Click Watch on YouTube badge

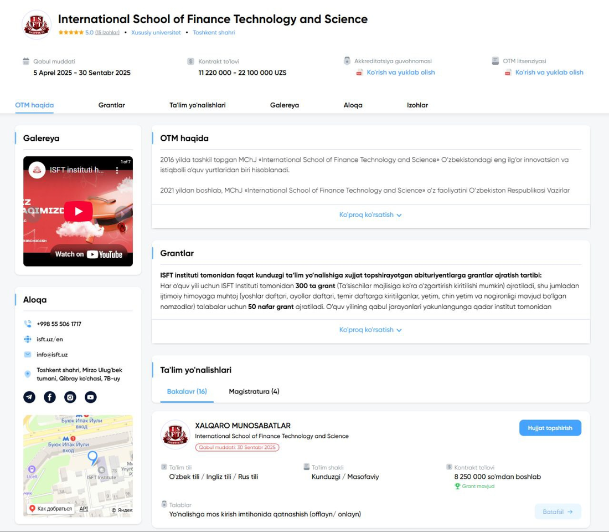tap(89, 254)
